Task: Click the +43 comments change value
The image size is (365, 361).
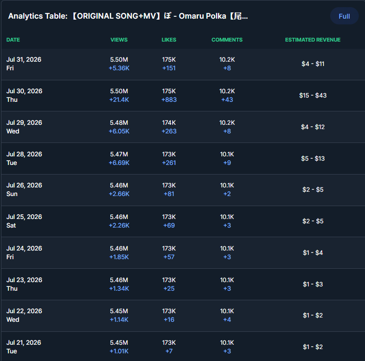Action: [227, 100]
